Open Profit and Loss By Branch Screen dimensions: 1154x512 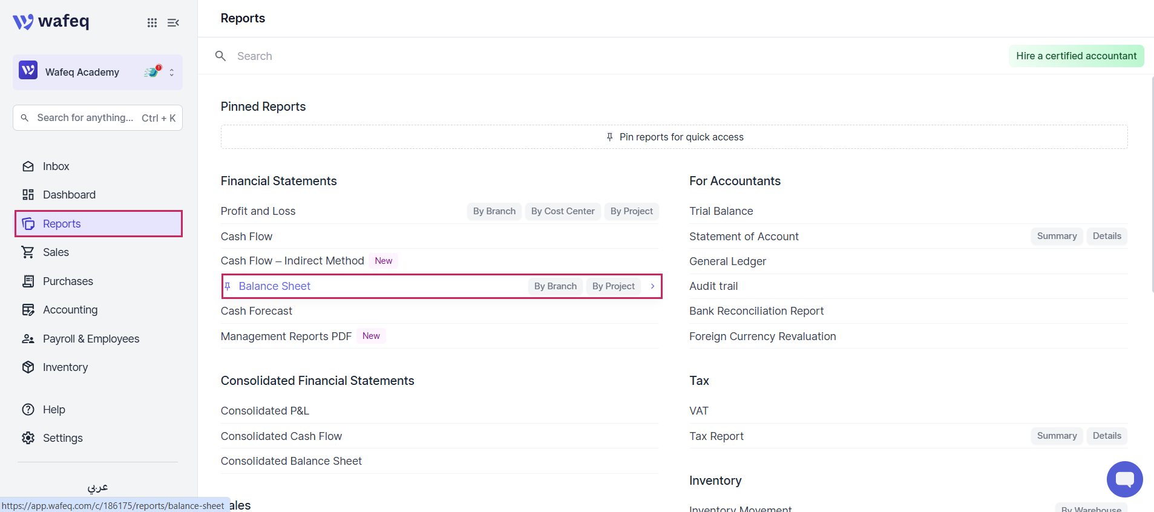pos(494,211)
